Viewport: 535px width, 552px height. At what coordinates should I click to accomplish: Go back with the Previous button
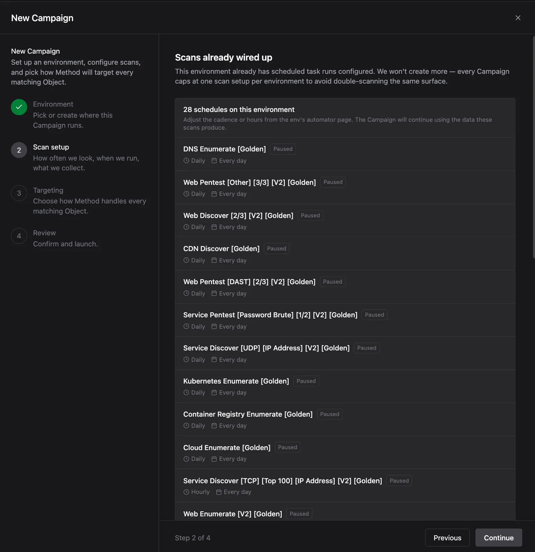click(x=447, y=538)
